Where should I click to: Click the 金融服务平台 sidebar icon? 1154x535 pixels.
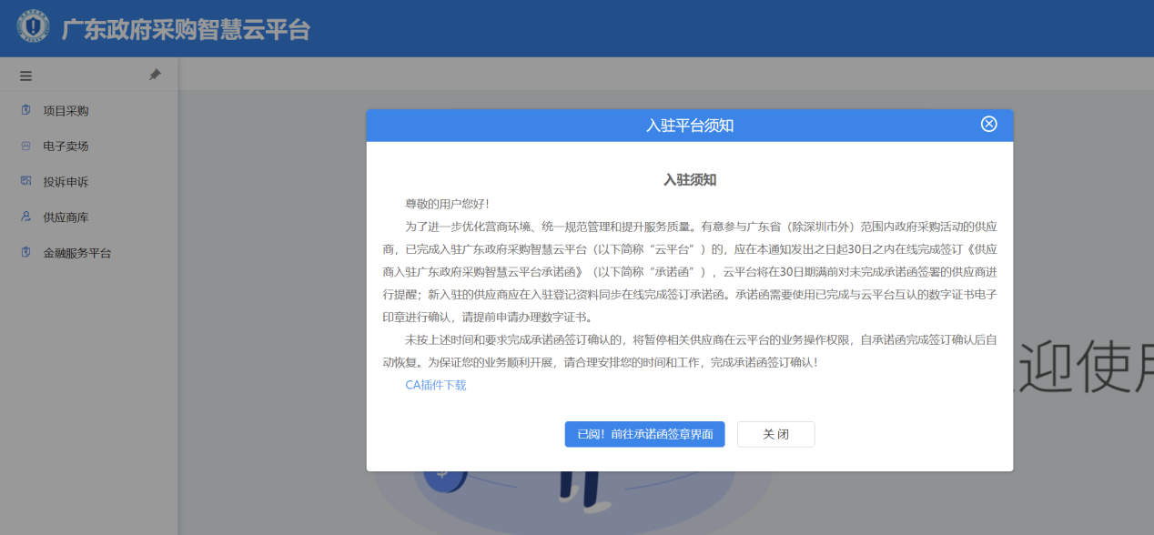(25, 252)
